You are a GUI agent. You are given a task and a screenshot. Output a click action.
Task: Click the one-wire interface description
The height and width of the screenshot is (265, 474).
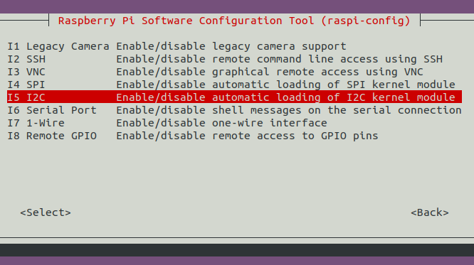pos(221,123)
